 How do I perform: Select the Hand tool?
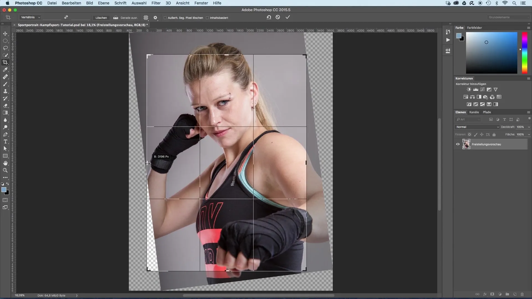coord(5,163)
